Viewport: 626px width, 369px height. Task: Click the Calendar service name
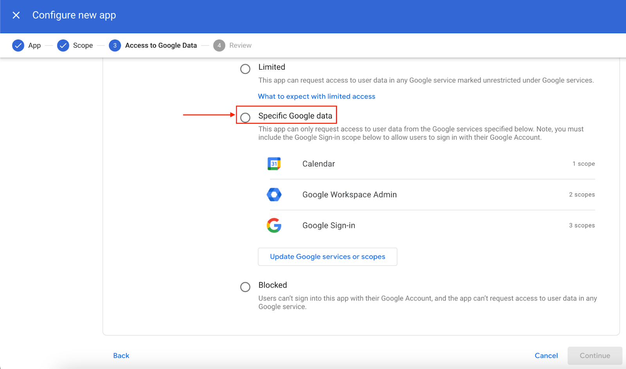coord(318,164)
